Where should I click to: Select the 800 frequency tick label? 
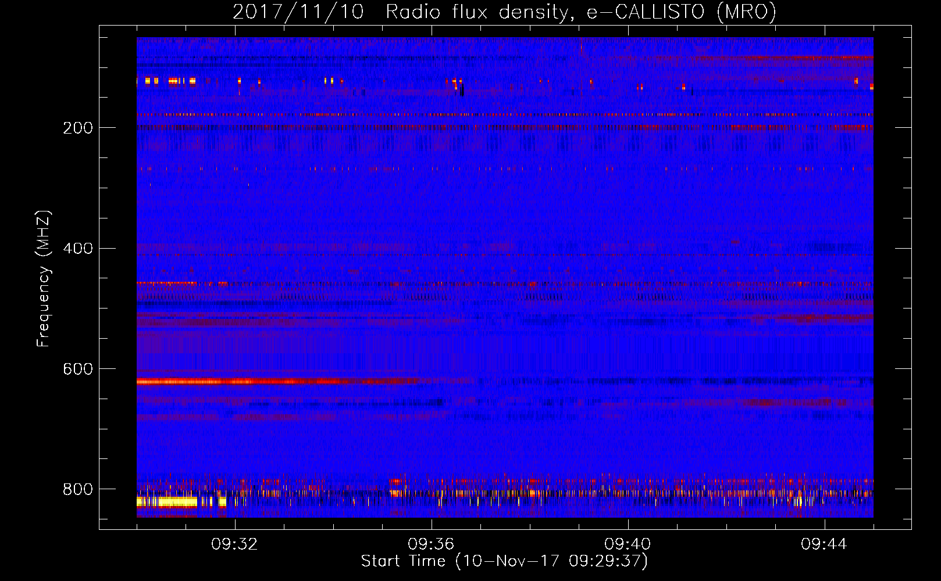coord(78,489)
